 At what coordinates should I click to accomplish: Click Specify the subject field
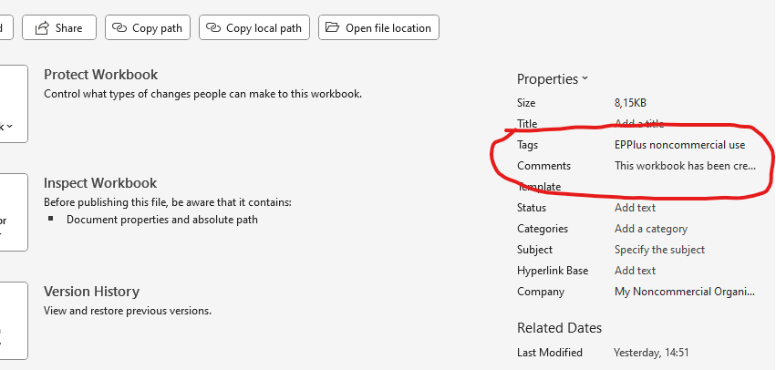pos(659,250)
